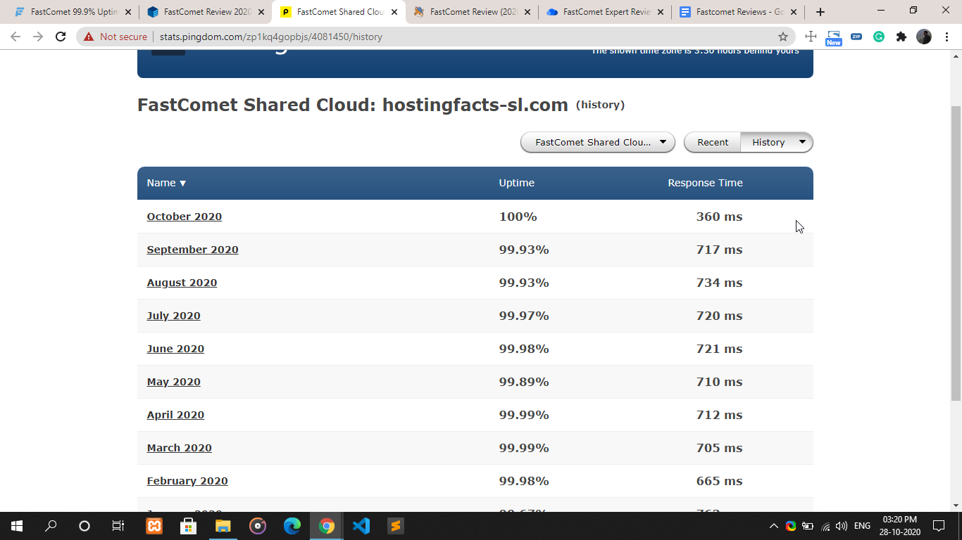The width and height of the screenshot is (962, 540).
Task: Switch to the FastComet Expert Review tab
Action: [604, 12]
